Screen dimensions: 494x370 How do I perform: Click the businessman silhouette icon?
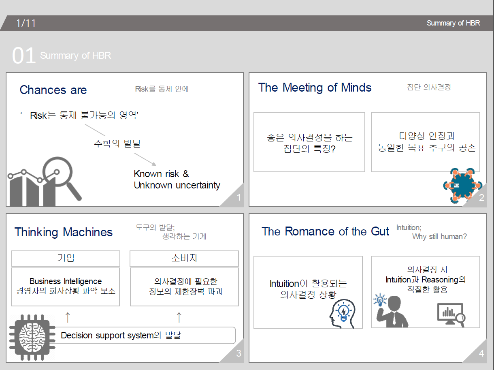click(392, 311)
